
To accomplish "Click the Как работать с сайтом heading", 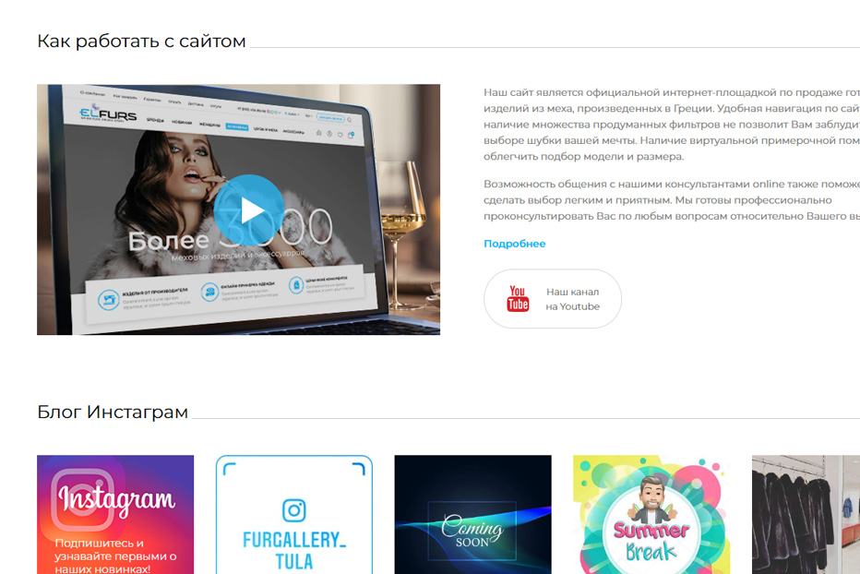I will (141, 42).
